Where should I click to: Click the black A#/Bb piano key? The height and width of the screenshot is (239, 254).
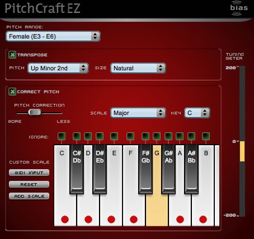tap(191, 169)
